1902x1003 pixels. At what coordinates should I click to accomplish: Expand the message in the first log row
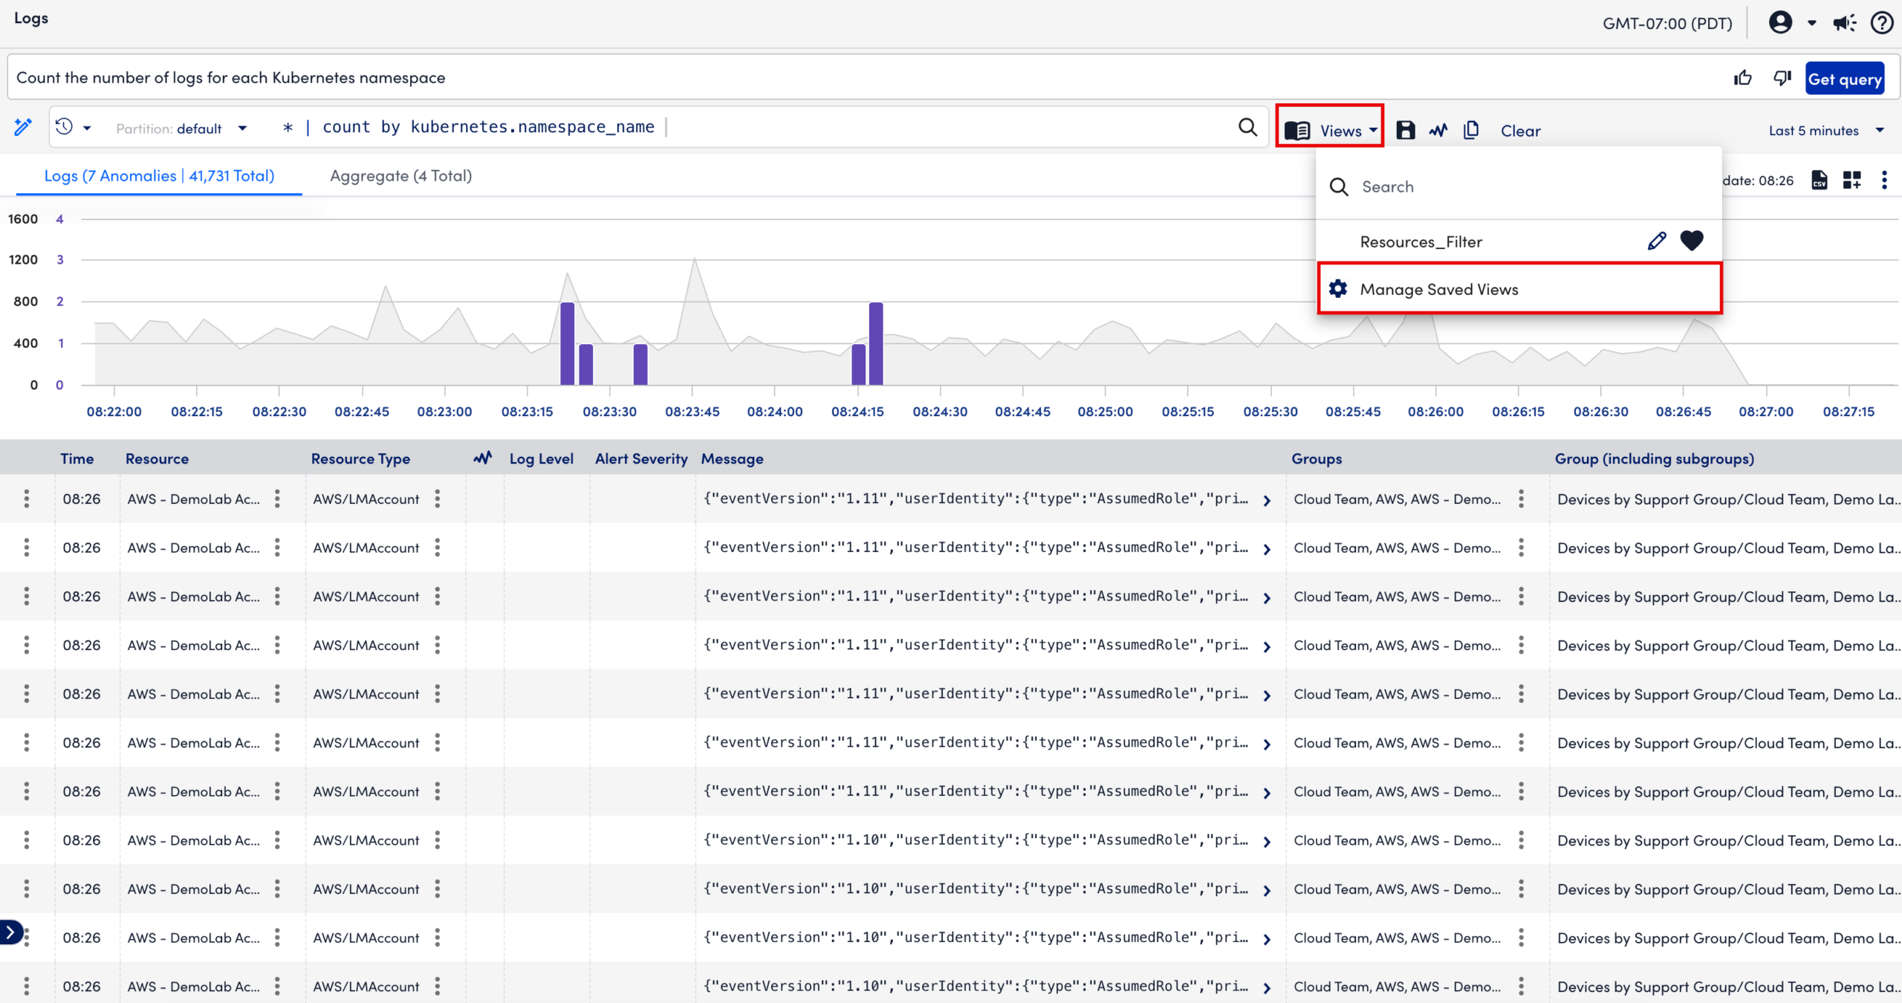1268,501
